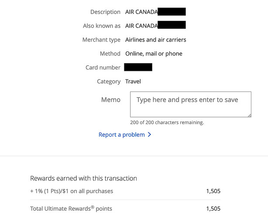Click the Method field label
268x218 pixels.
coord(110,54)
